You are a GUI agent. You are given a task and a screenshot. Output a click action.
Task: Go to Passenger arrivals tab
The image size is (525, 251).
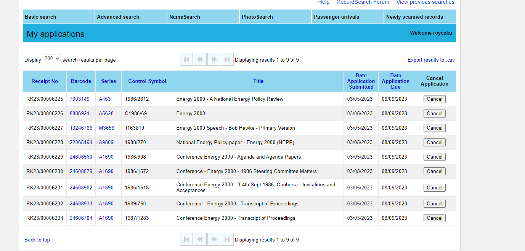click(337, 17)
